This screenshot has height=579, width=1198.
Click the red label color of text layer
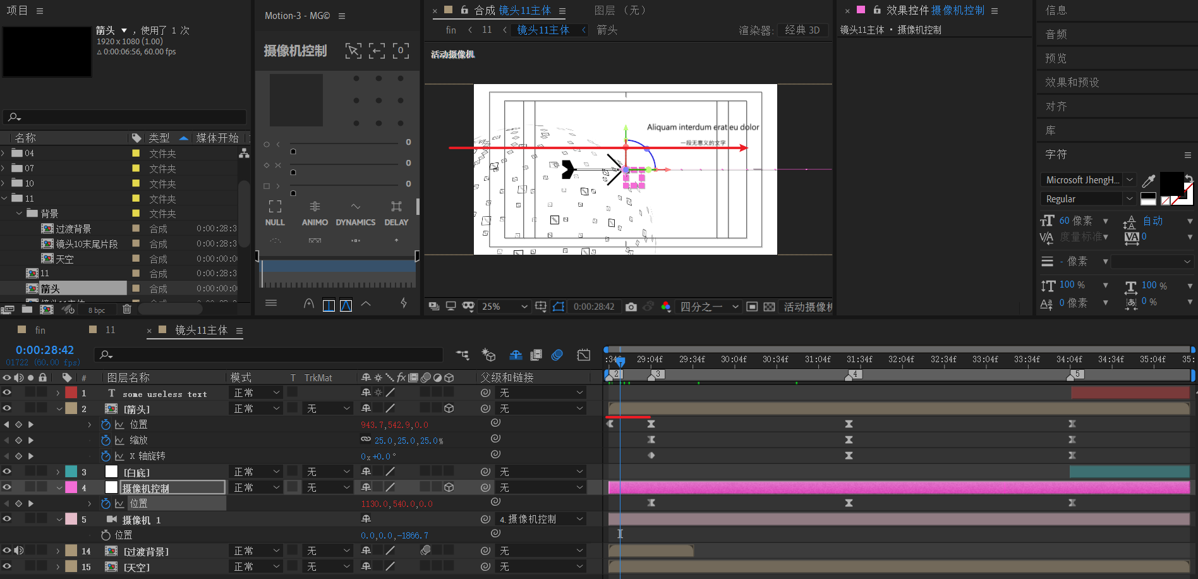coord(71,393)
